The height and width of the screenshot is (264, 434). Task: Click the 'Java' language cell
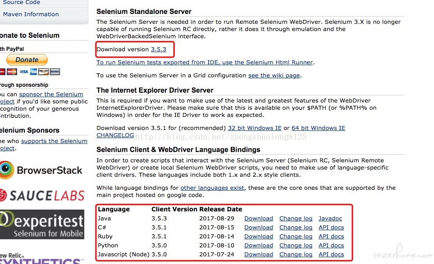[104, 218]
